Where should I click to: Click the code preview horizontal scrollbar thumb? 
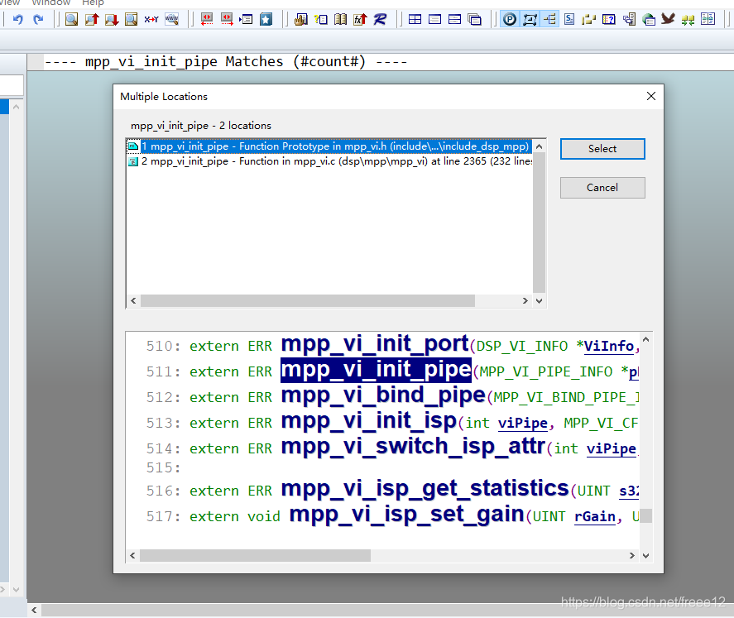(x=256, y=555)
